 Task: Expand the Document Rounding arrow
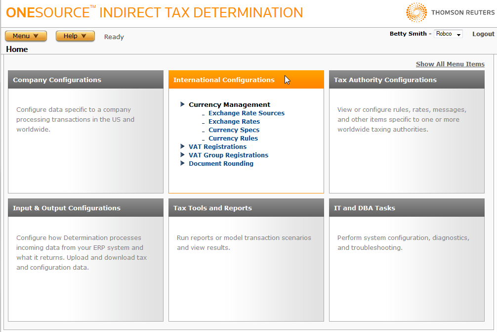tap(183, 163)
